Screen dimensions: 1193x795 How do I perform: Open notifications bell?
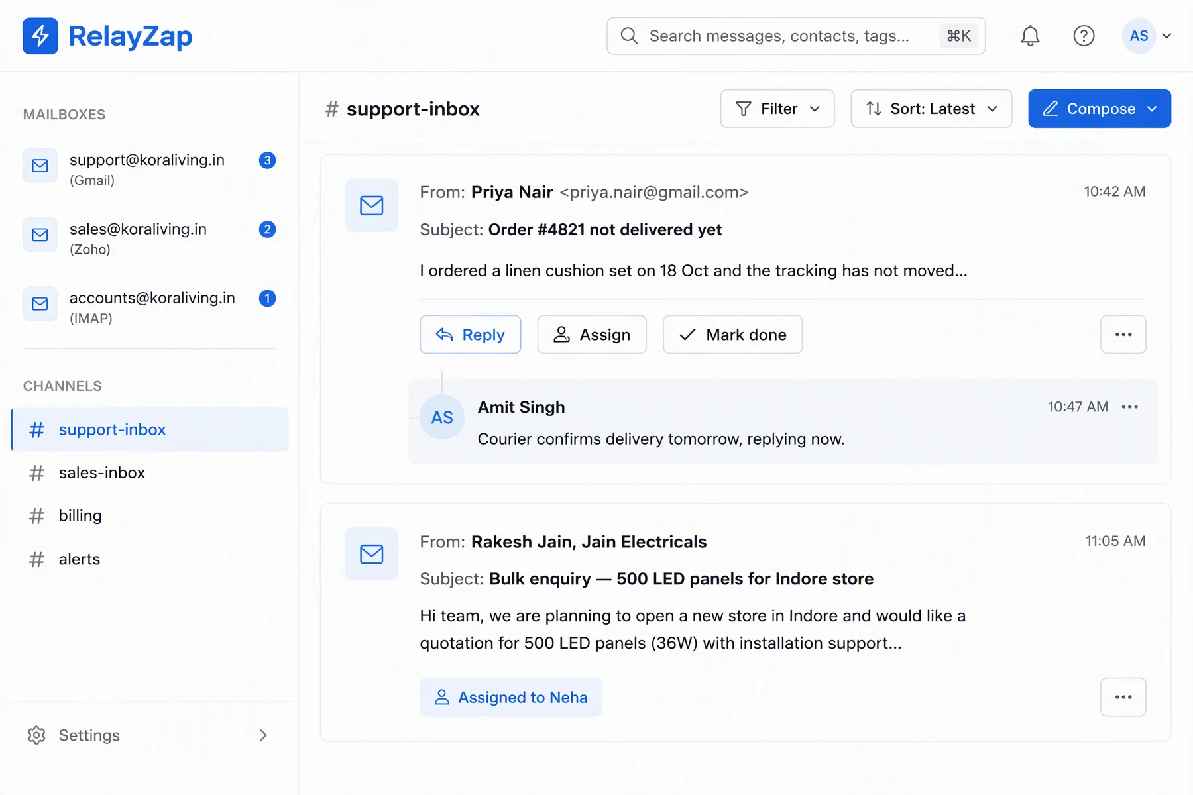click(x=1030, y=36)
